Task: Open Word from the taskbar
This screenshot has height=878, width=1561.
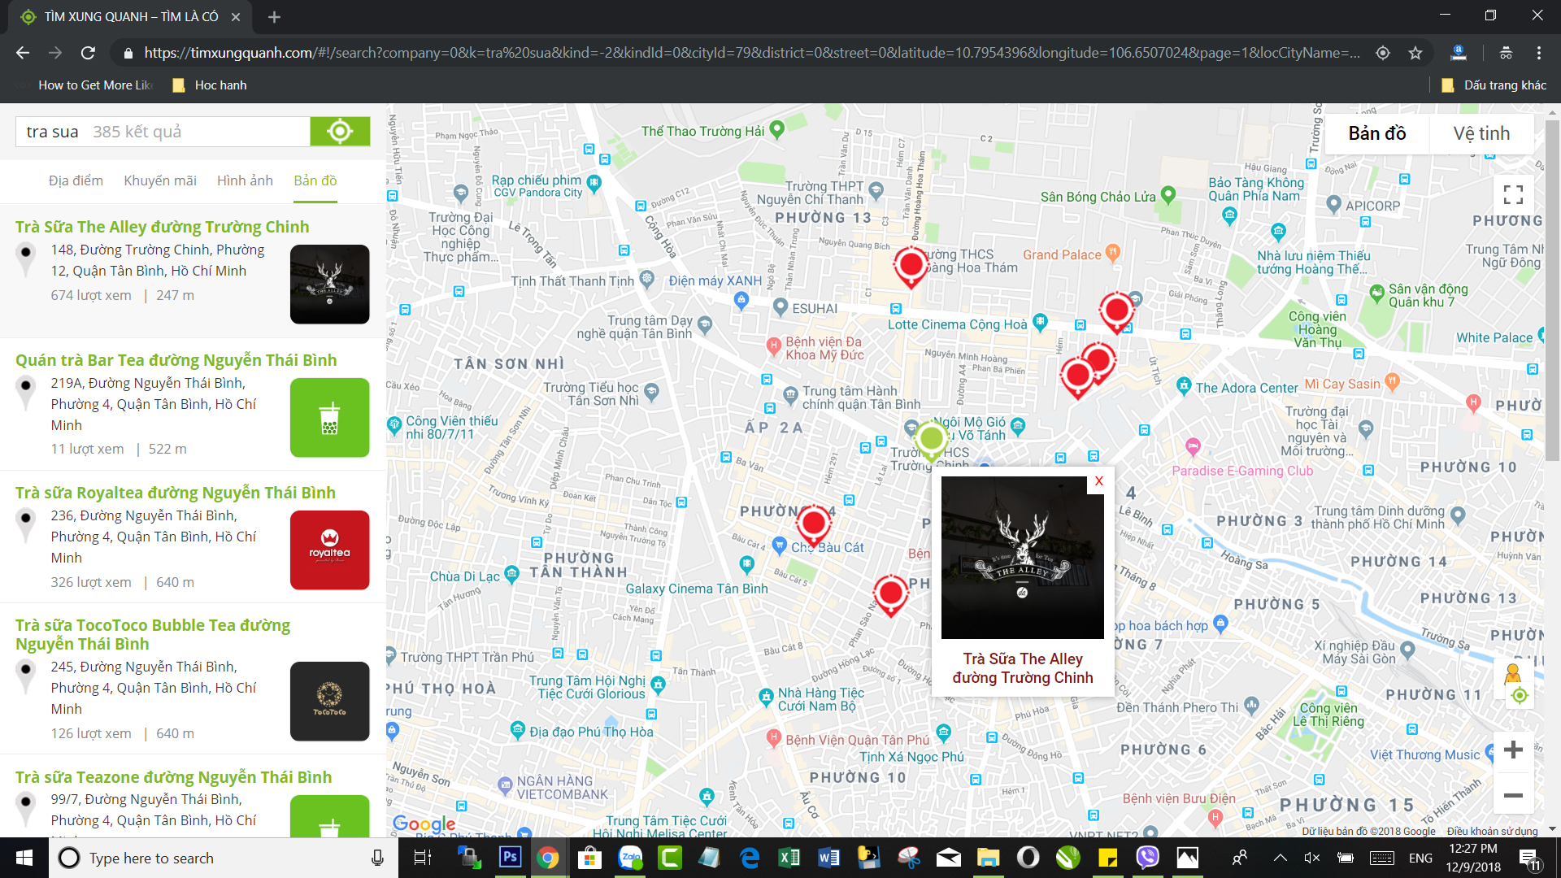Action: coord(828,858)
